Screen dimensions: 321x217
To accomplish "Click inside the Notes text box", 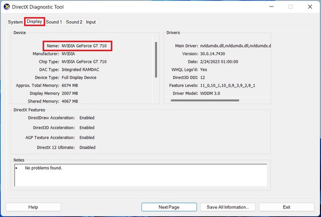I will pos(140,175).
